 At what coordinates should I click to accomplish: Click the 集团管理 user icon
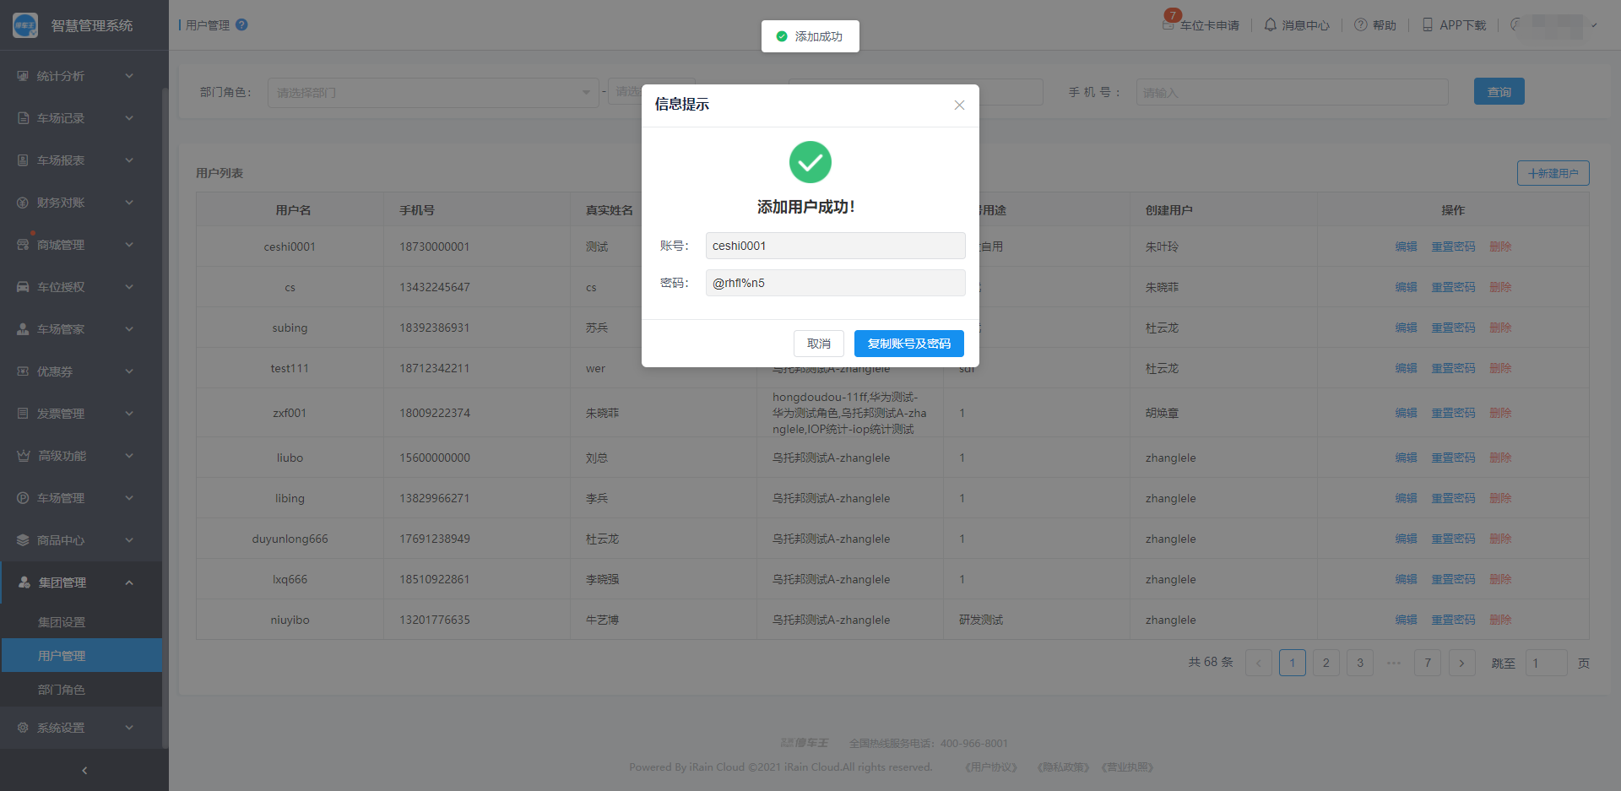[24, 582]
